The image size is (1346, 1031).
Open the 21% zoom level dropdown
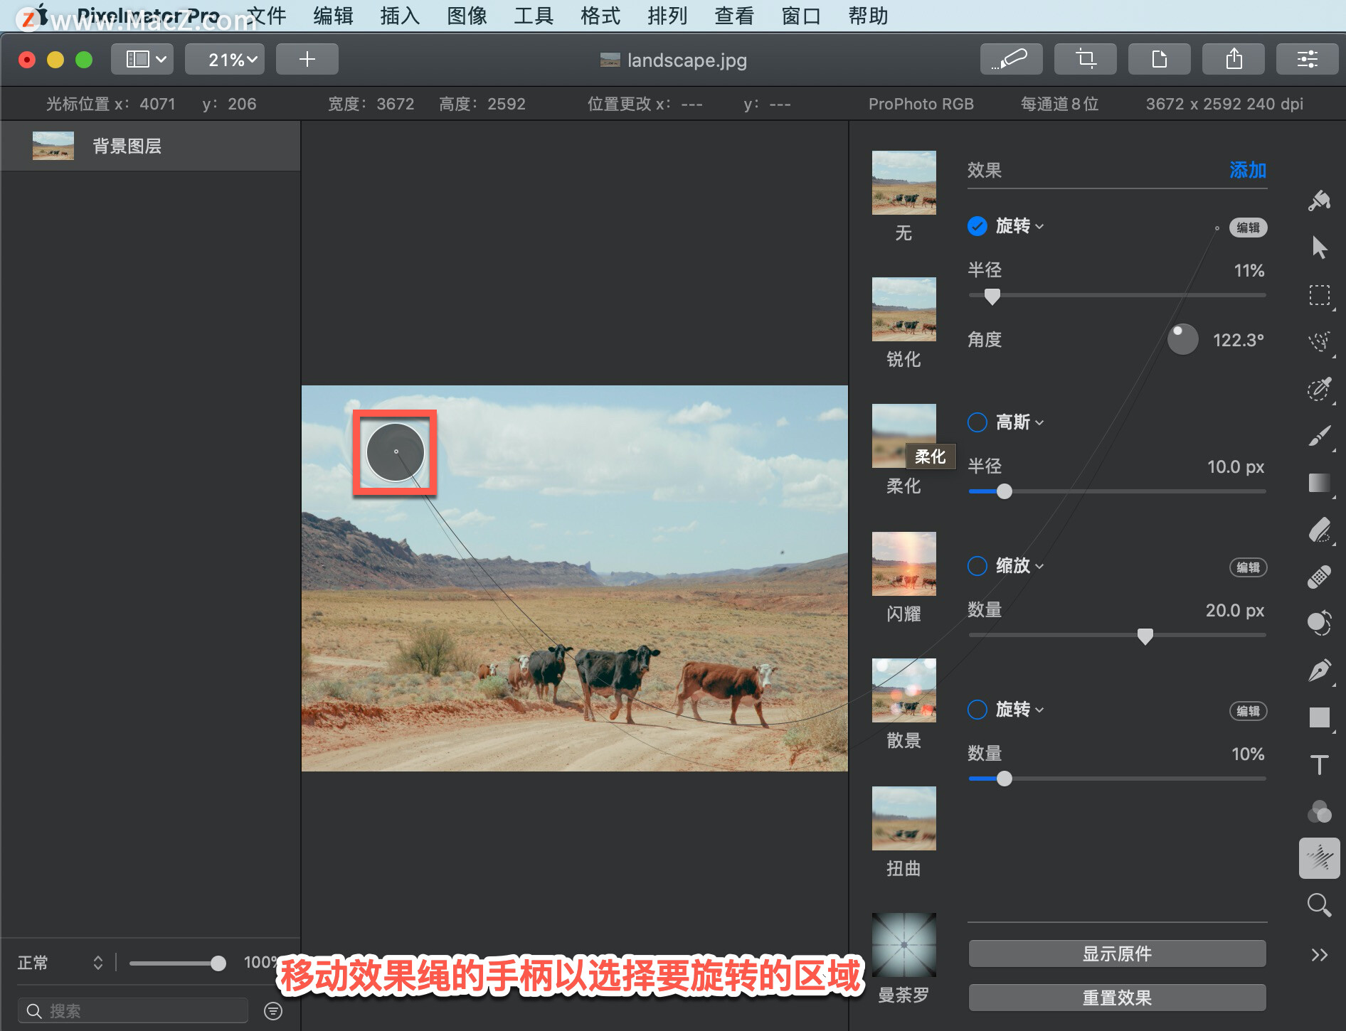(225, 59)
